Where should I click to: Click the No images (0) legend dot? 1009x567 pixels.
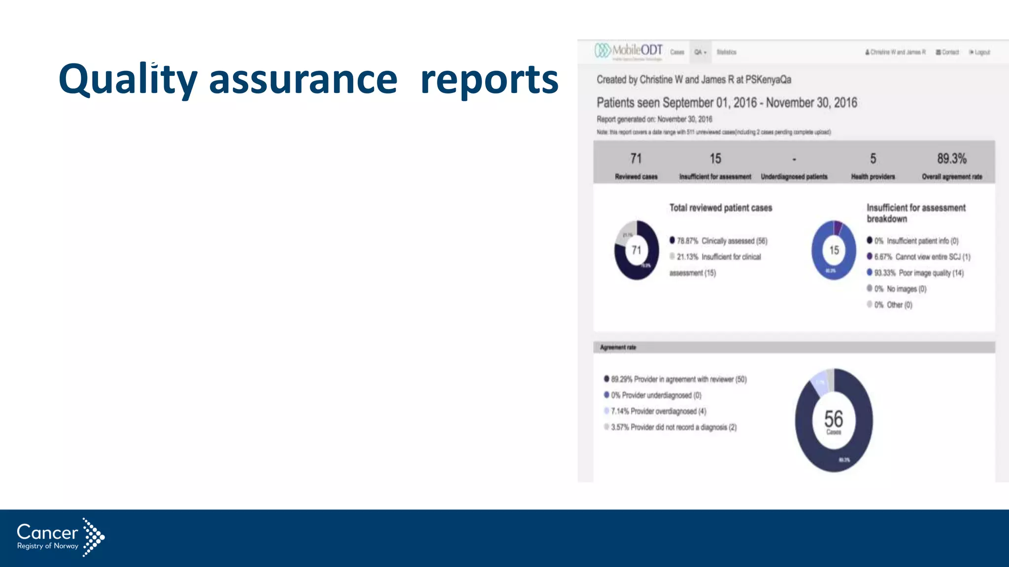coord(870,288)
